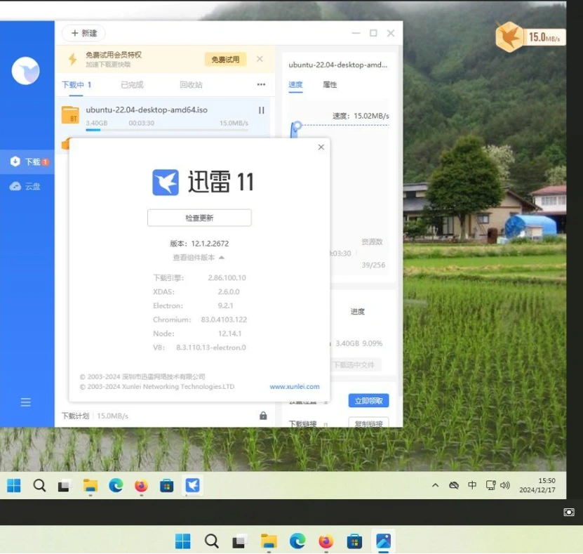Open the hamburger menu in sidebar

26,402
